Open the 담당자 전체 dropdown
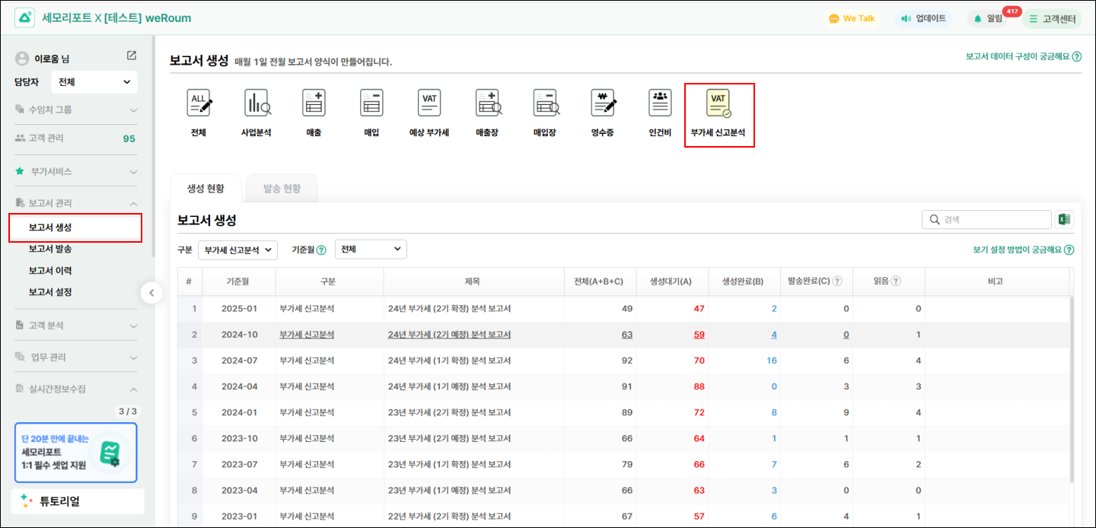Screen dimensions: 1096x528 tap(94, 82)
